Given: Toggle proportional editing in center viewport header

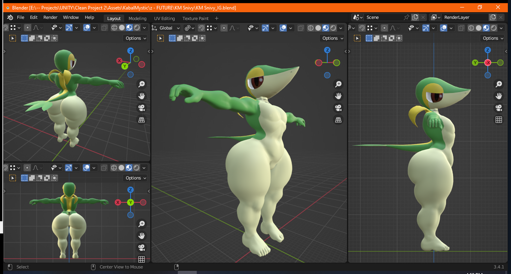Looking at the screenshot, I should coord(224,28).
